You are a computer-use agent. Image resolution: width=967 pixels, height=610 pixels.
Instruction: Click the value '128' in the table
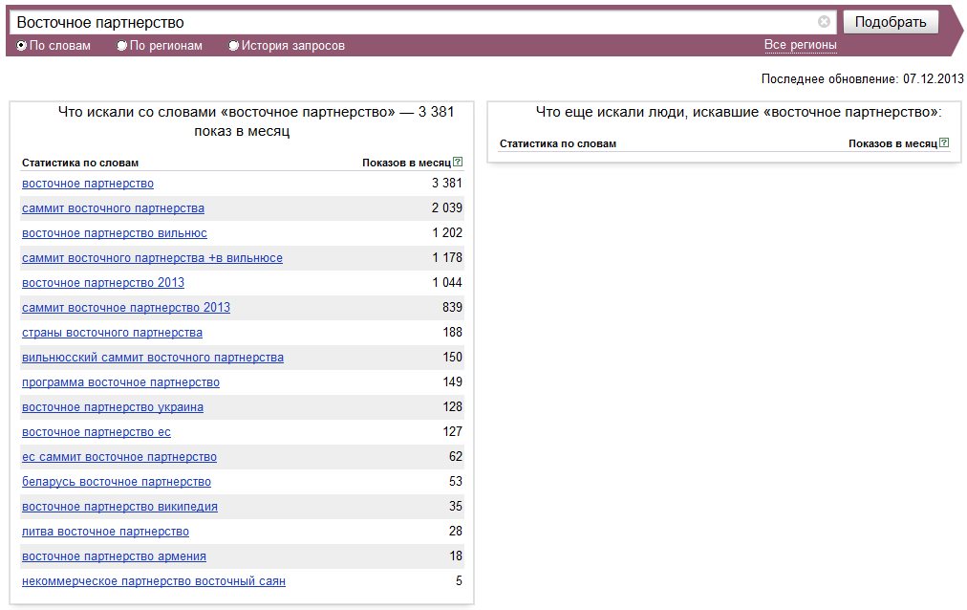(452, 406)
